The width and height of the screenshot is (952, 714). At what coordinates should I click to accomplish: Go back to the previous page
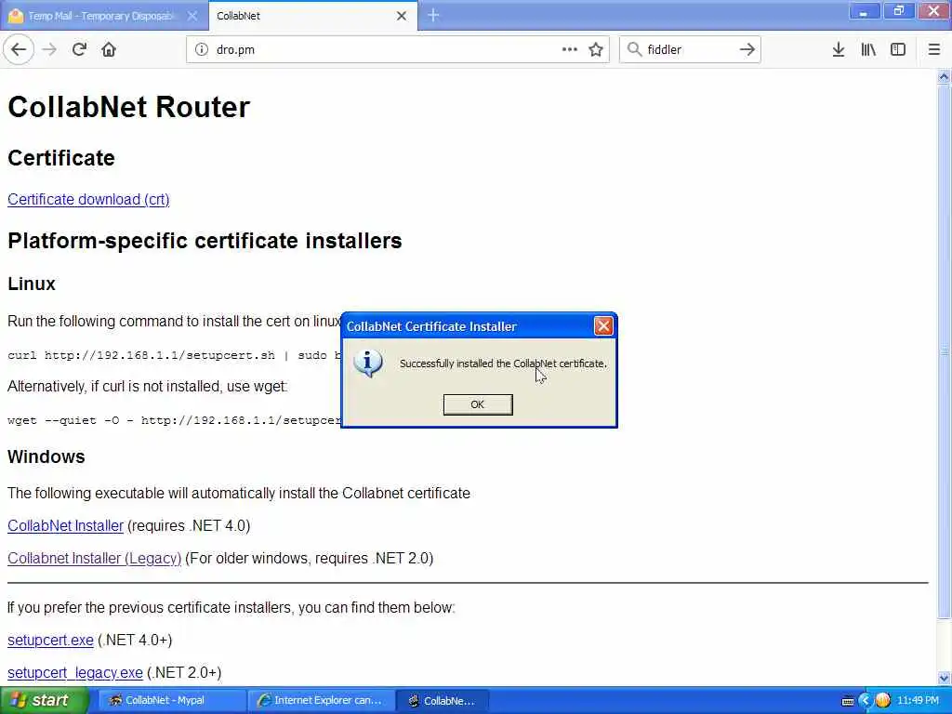tap(19, 49)
